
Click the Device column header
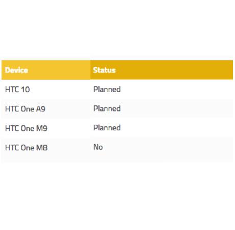(x=16, y=70)
